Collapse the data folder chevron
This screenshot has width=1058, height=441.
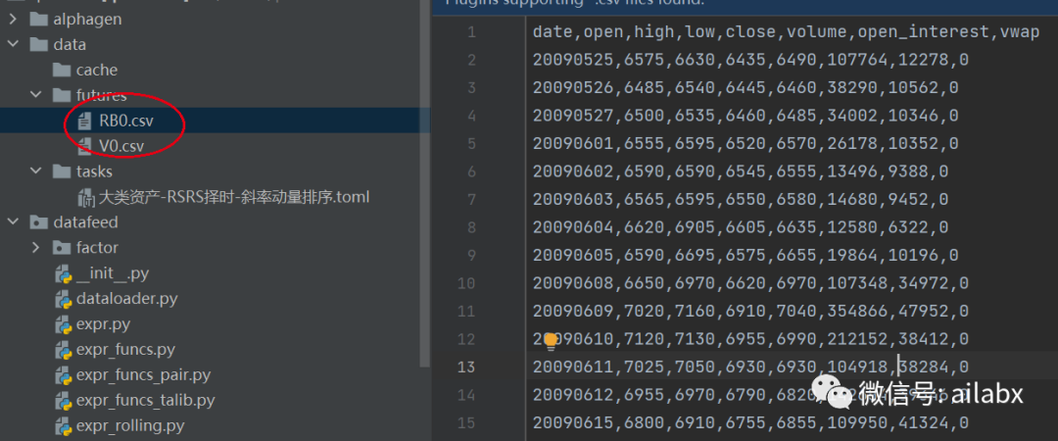point(12,44)
